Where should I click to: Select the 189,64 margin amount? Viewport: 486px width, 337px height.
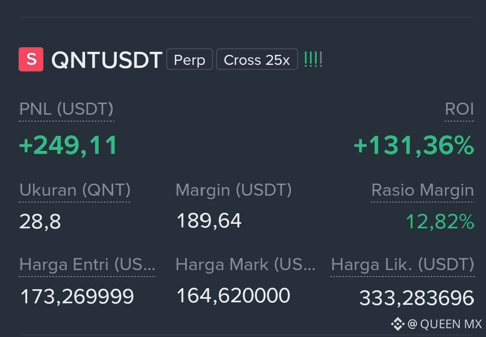(209, 221)
